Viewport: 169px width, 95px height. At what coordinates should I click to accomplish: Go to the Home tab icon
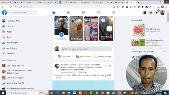tap(54, 13)
